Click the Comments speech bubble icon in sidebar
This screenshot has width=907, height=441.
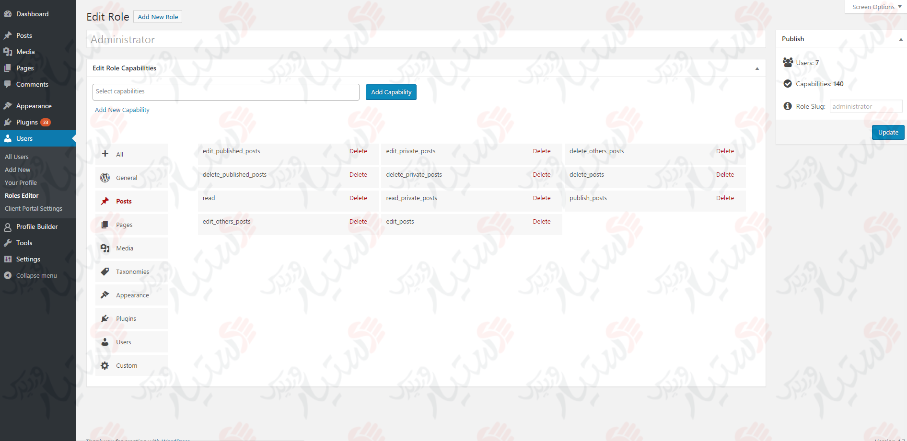pos(7,84)
